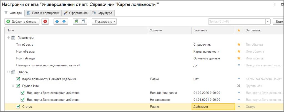The height and width of the screenshot is (112, 284).
Task: Click dash marker for Больше или равно row
Action: (x=239, y=93)
